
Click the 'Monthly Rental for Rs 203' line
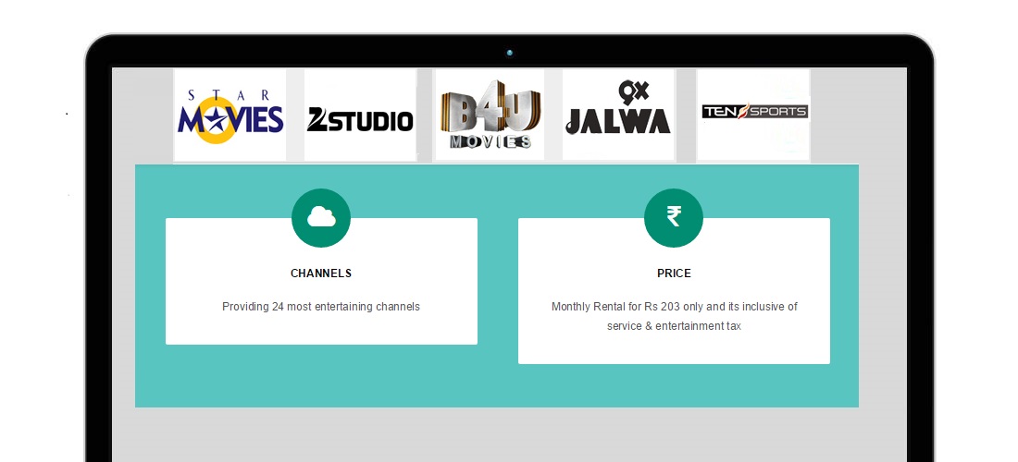coord(674,307)
